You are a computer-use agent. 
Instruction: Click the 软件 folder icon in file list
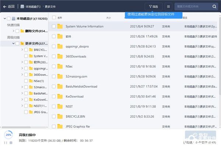coord(60,36)
